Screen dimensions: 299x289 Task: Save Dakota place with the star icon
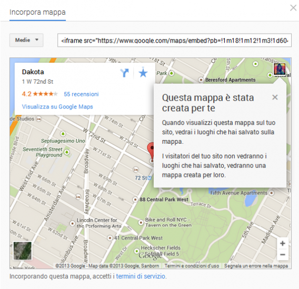pos(143,73)
